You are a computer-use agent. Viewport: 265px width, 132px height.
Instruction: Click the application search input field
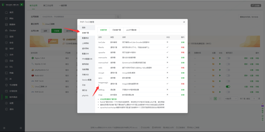pos(78,17)
